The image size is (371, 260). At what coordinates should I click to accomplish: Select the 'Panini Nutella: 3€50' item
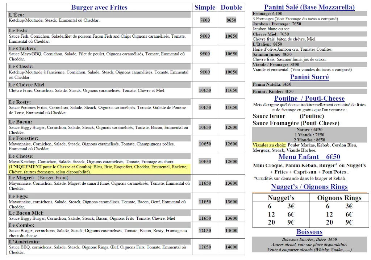pos(272,84)
